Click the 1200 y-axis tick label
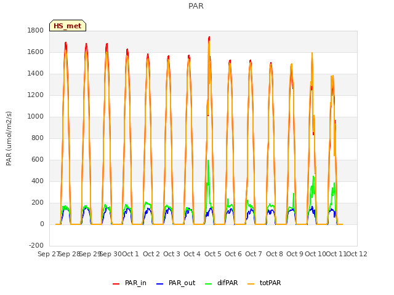 click(36, 95)
